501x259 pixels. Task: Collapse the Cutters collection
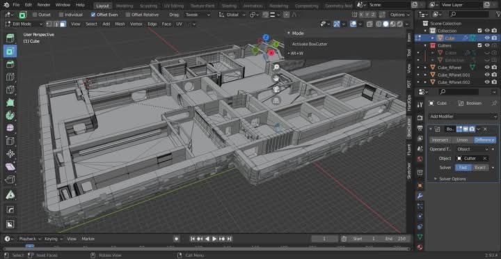click(425, 46)
